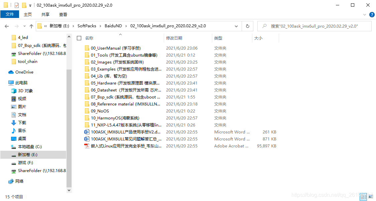Open the 文件 ribbon tab
376x201 pixels.
(x=10, y=14)
